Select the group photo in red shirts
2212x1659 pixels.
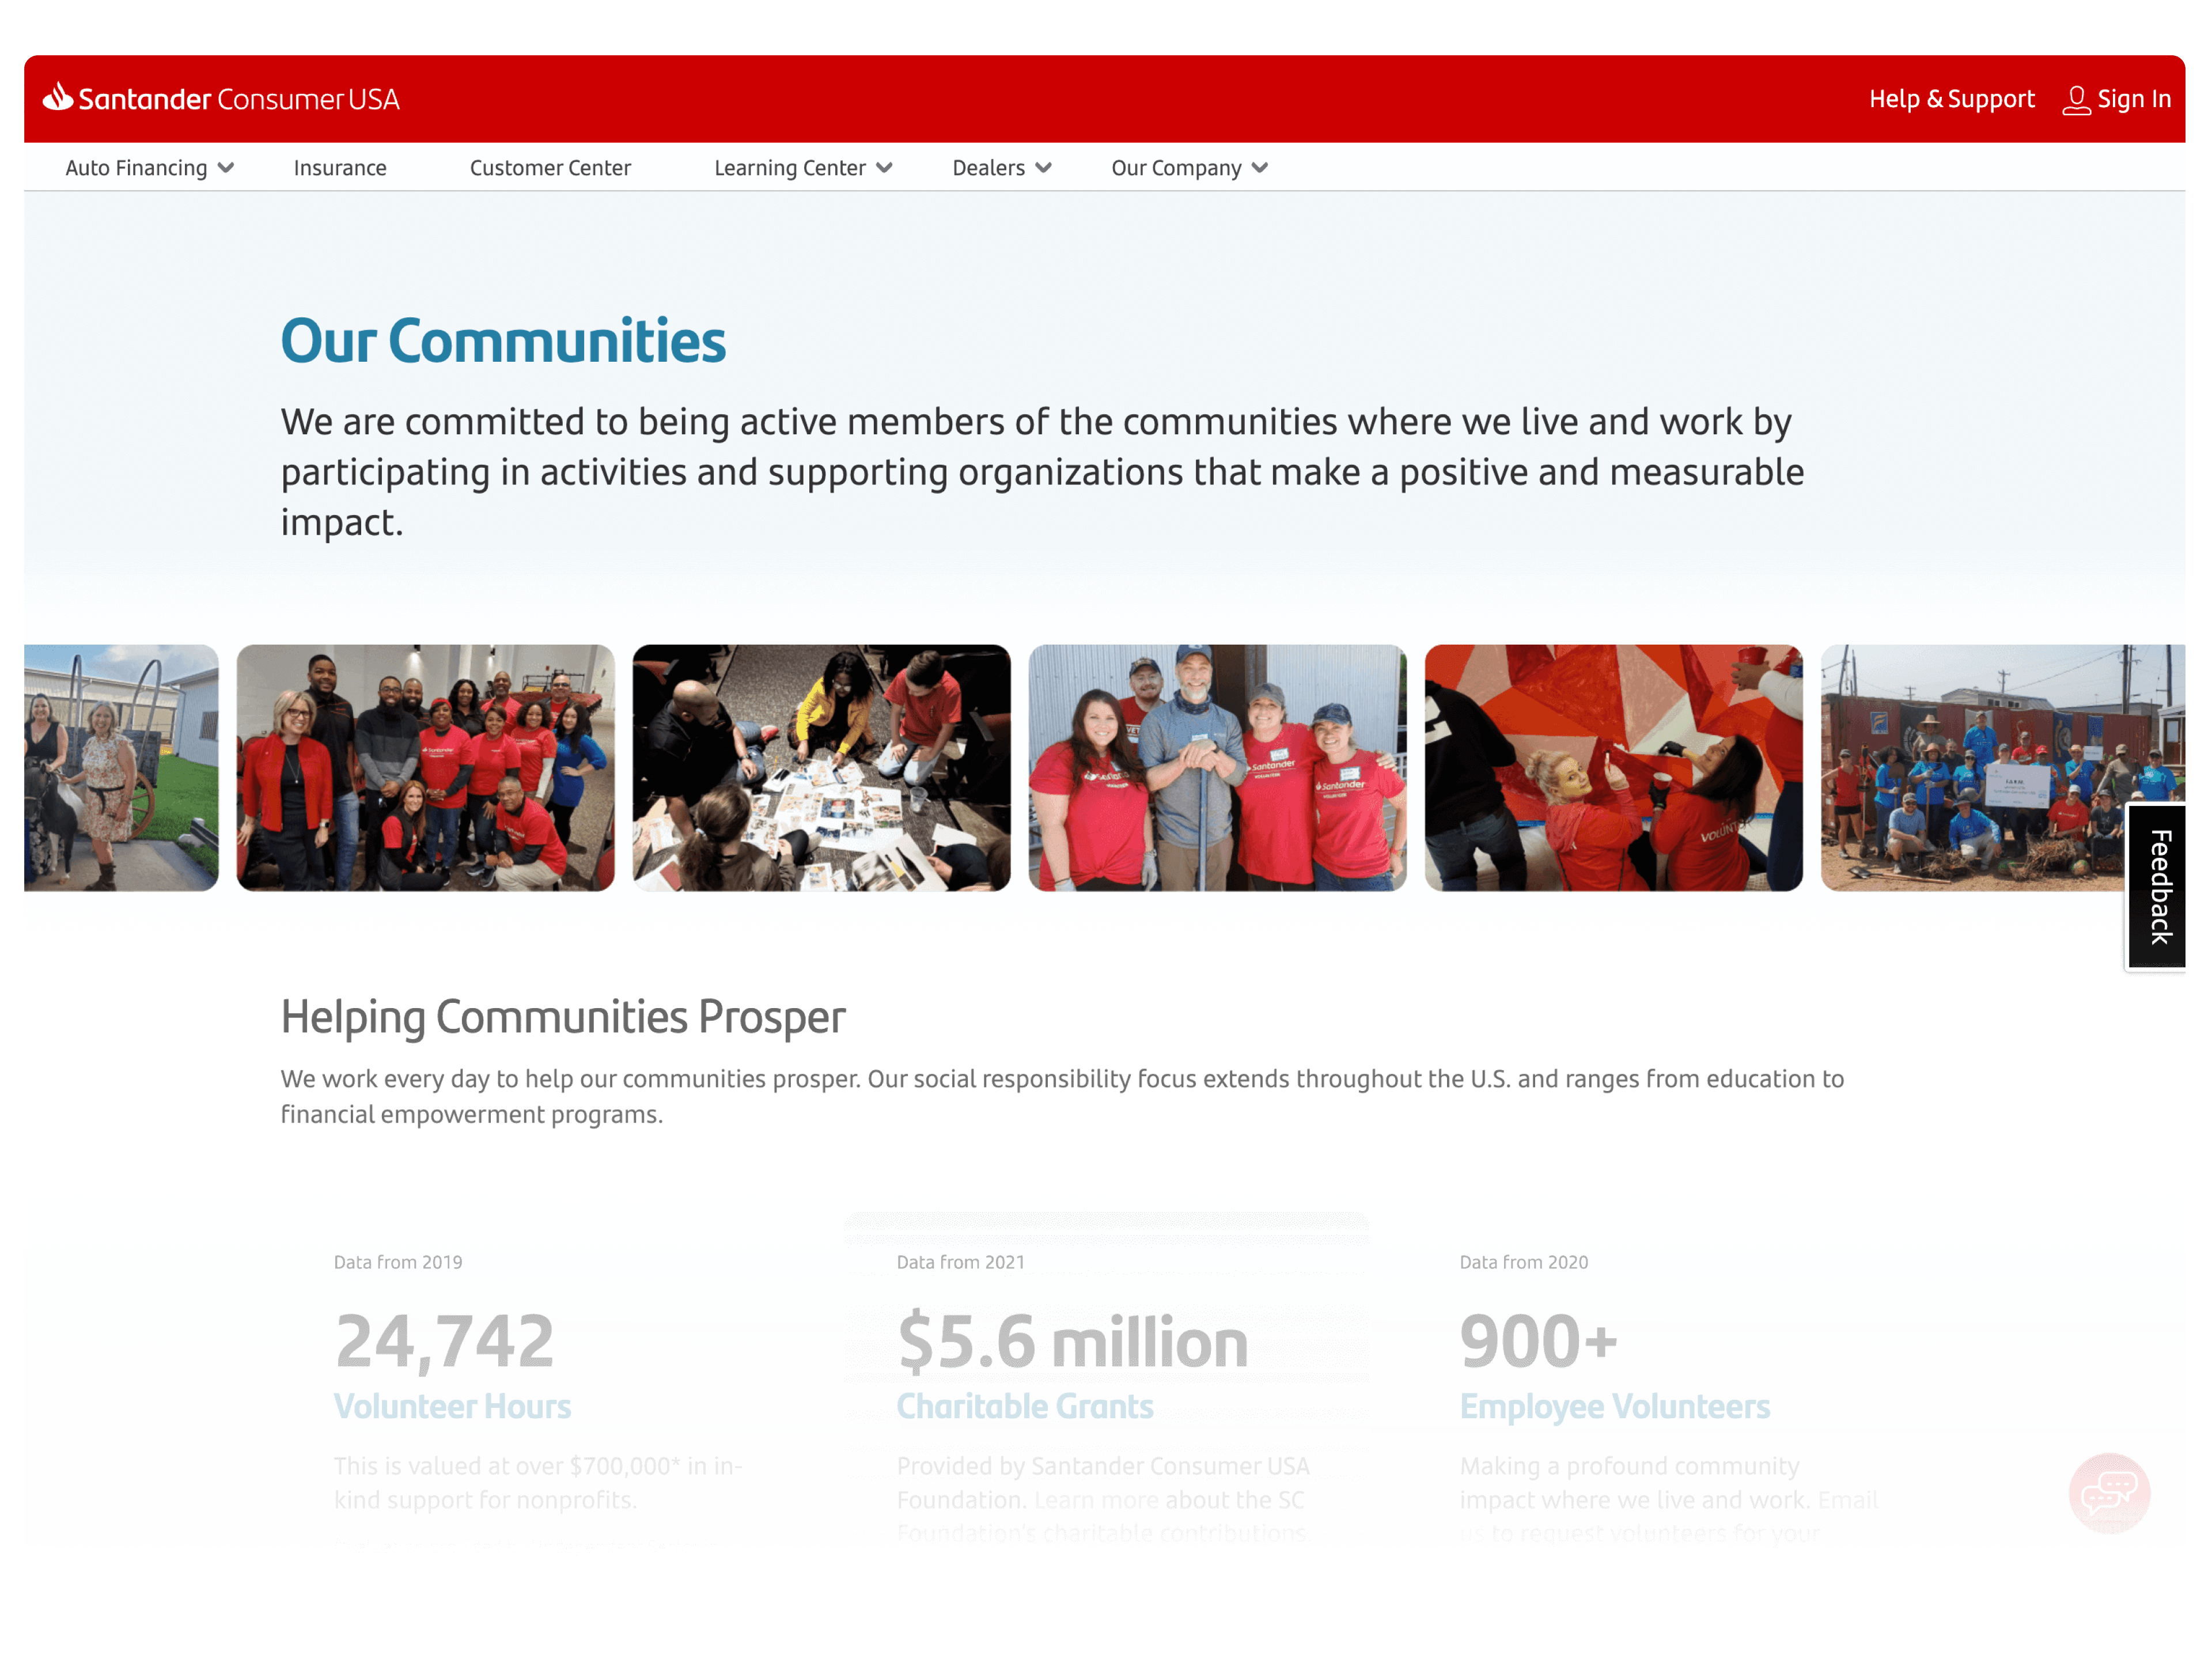tap(425, 768)
